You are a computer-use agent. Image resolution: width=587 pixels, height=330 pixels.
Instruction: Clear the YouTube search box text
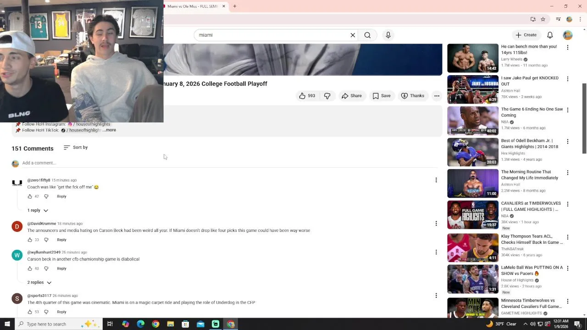[353, 35]
